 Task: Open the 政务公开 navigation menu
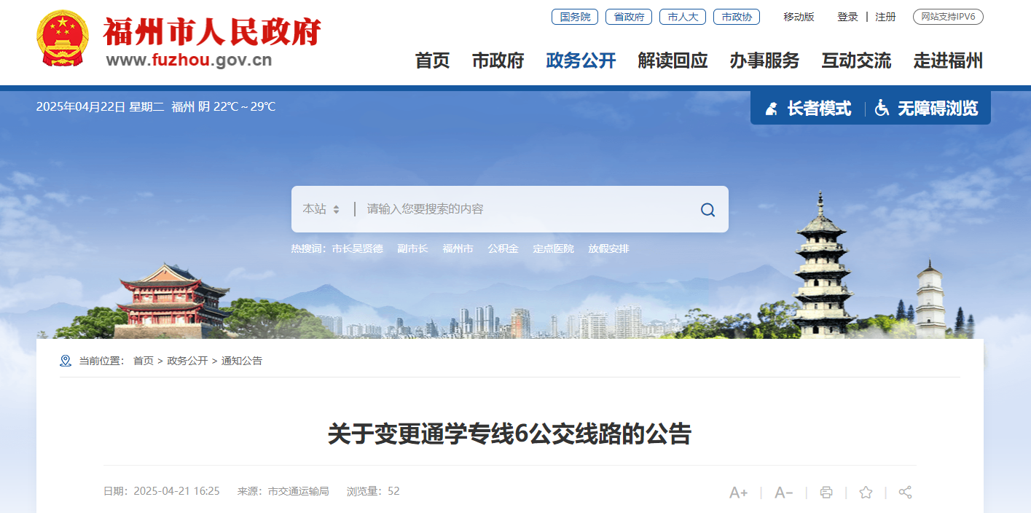[x=581, y=61]
